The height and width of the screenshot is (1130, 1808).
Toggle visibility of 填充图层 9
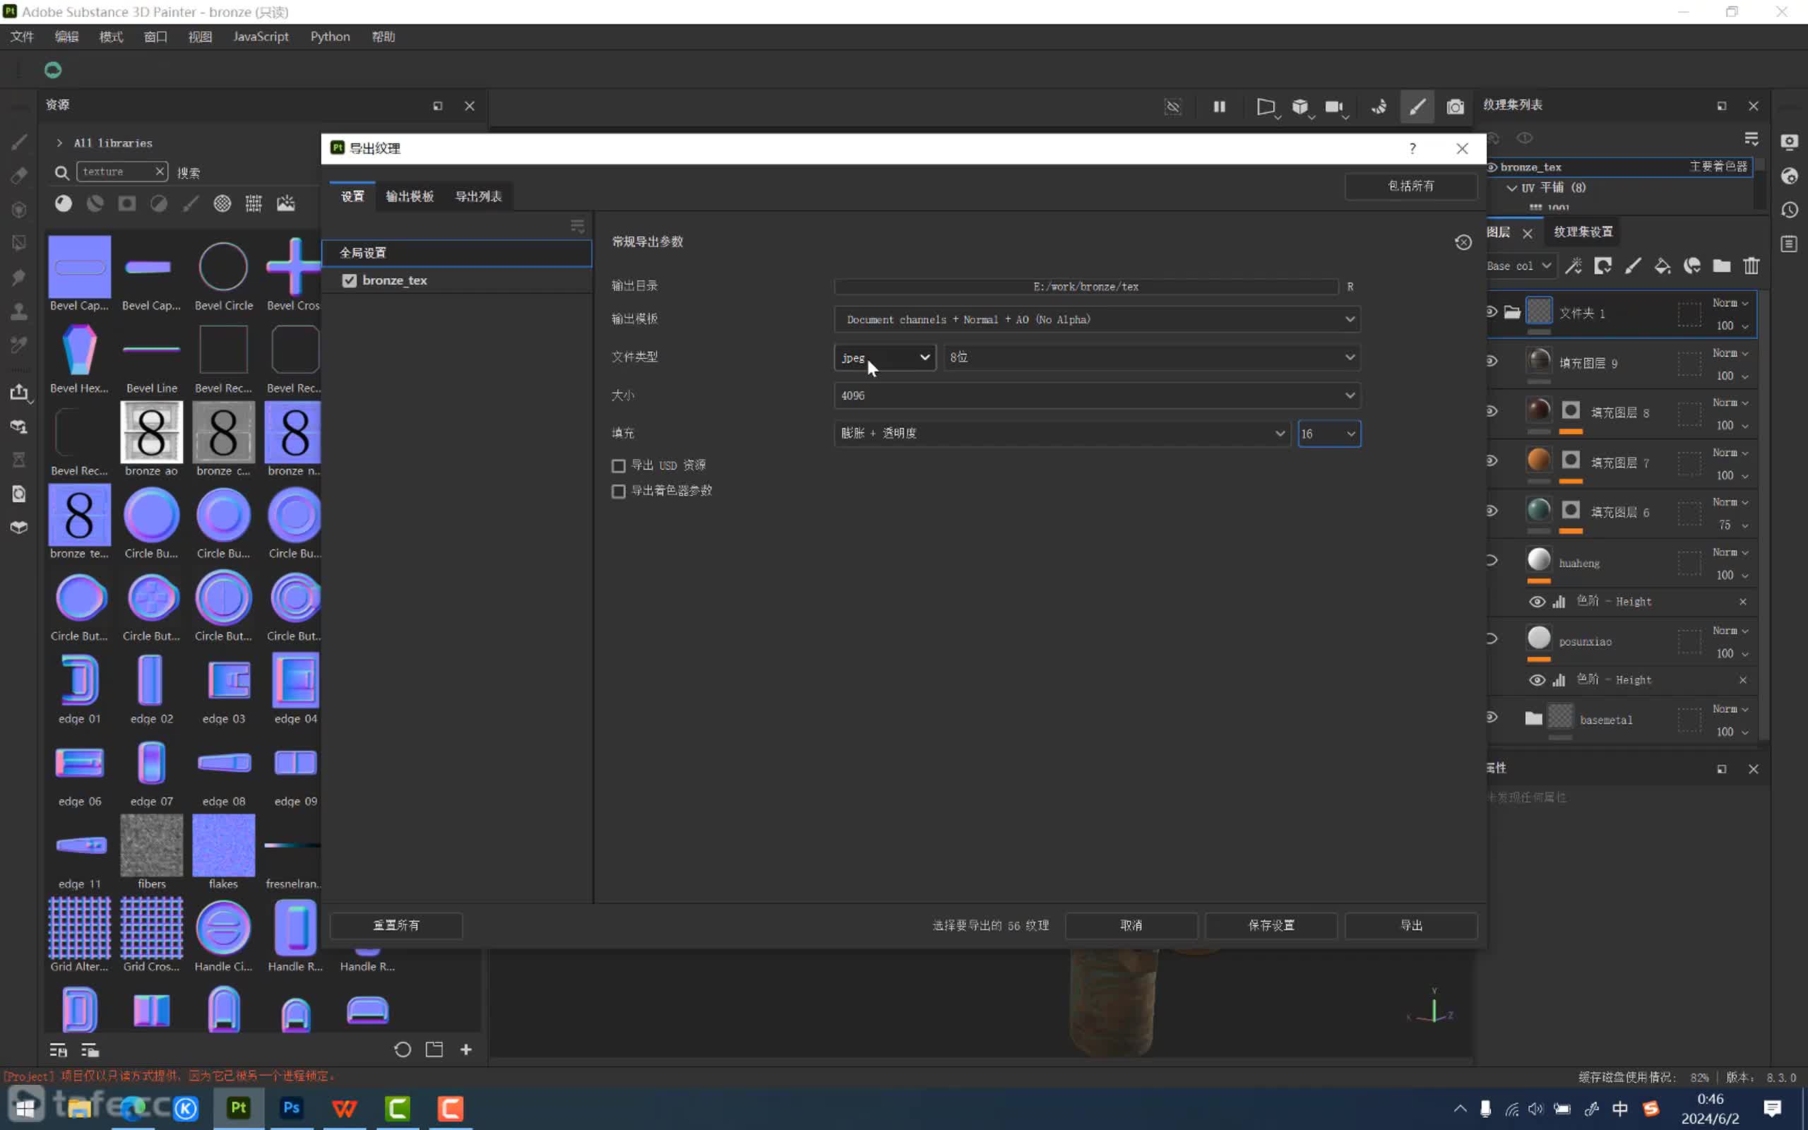[x=1491, y=362]
